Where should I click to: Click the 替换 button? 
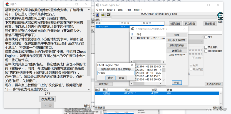point(177,35)
